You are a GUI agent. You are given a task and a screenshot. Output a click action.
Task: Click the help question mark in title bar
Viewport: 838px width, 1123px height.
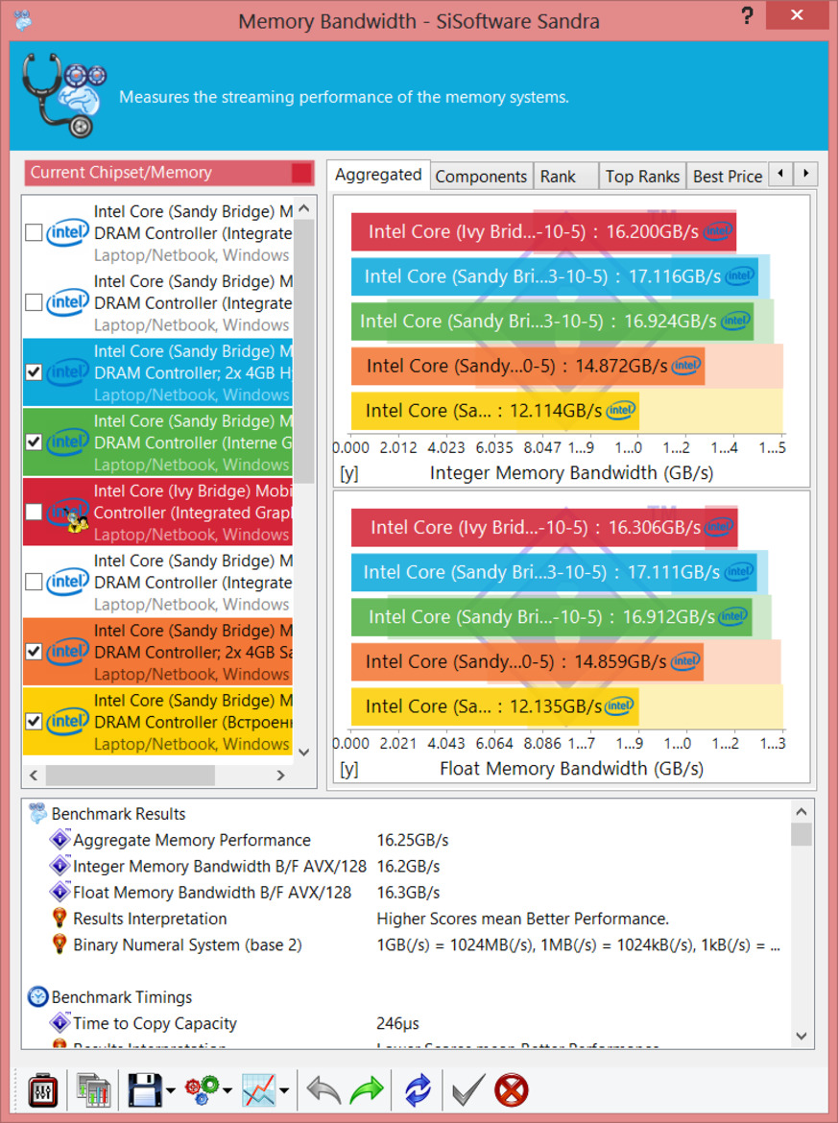[747, 15]
